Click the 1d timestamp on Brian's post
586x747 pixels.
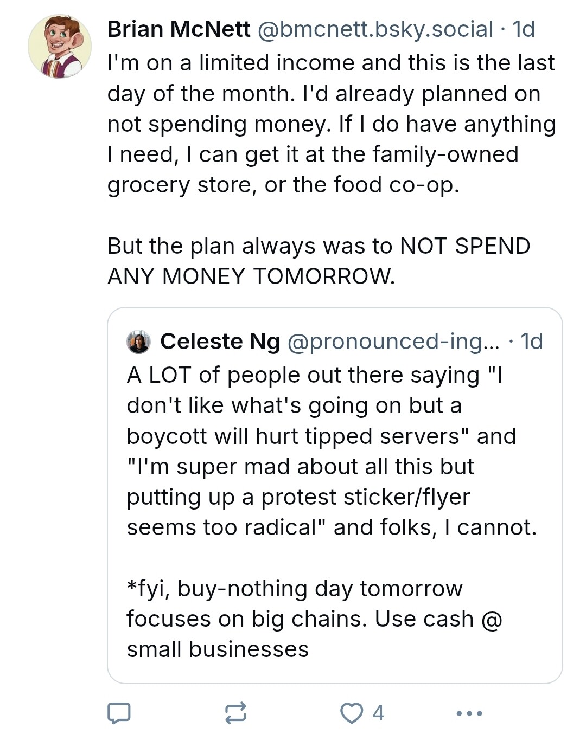coord(524,29)
